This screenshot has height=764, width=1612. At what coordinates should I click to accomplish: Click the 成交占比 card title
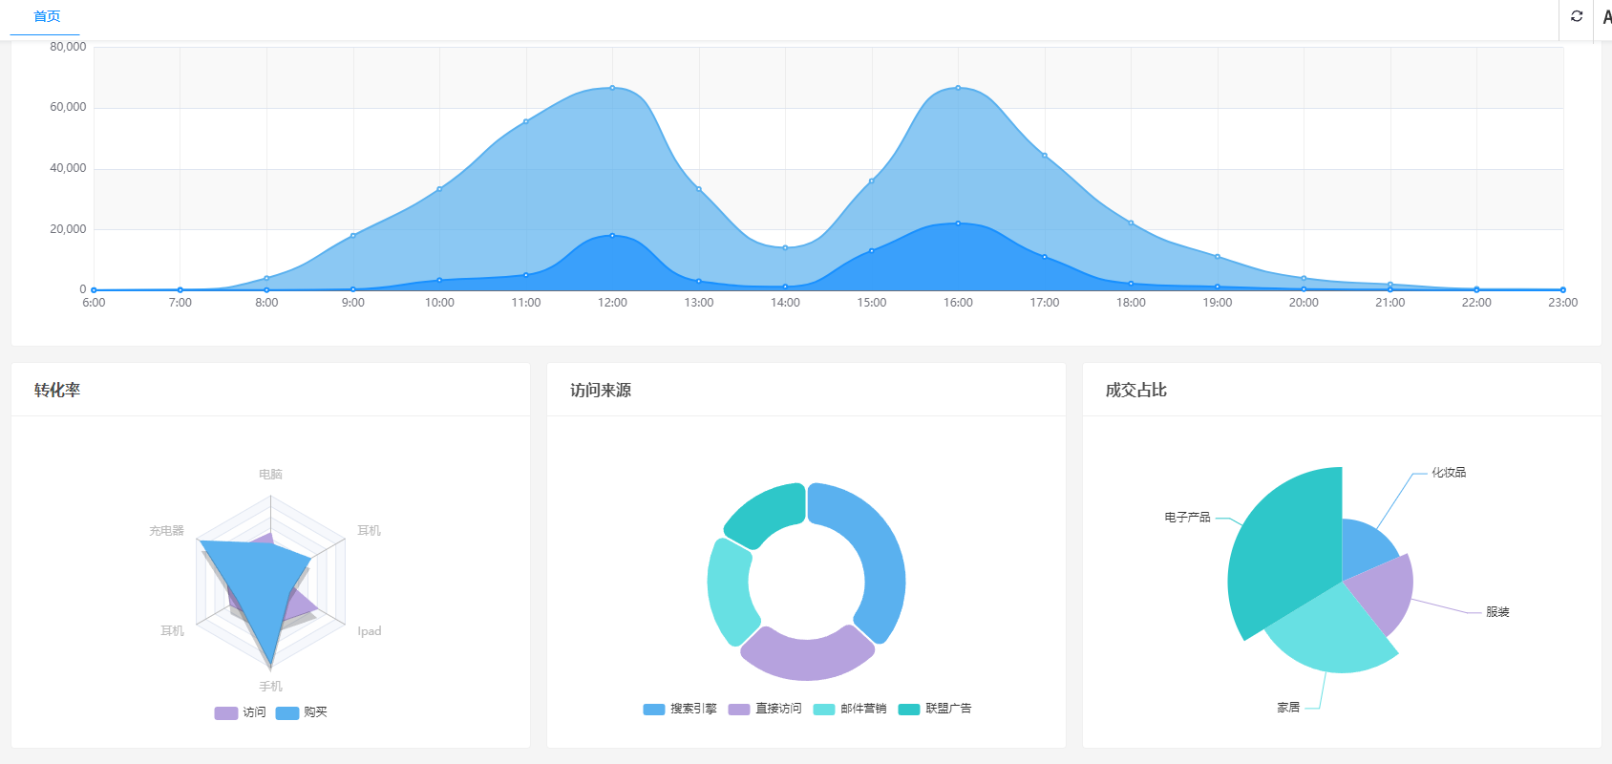pos(1136,390)
